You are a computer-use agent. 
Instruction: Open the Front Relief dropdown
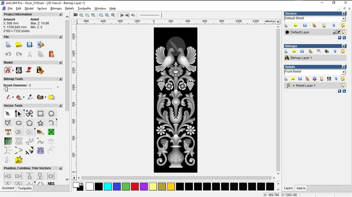344,72
